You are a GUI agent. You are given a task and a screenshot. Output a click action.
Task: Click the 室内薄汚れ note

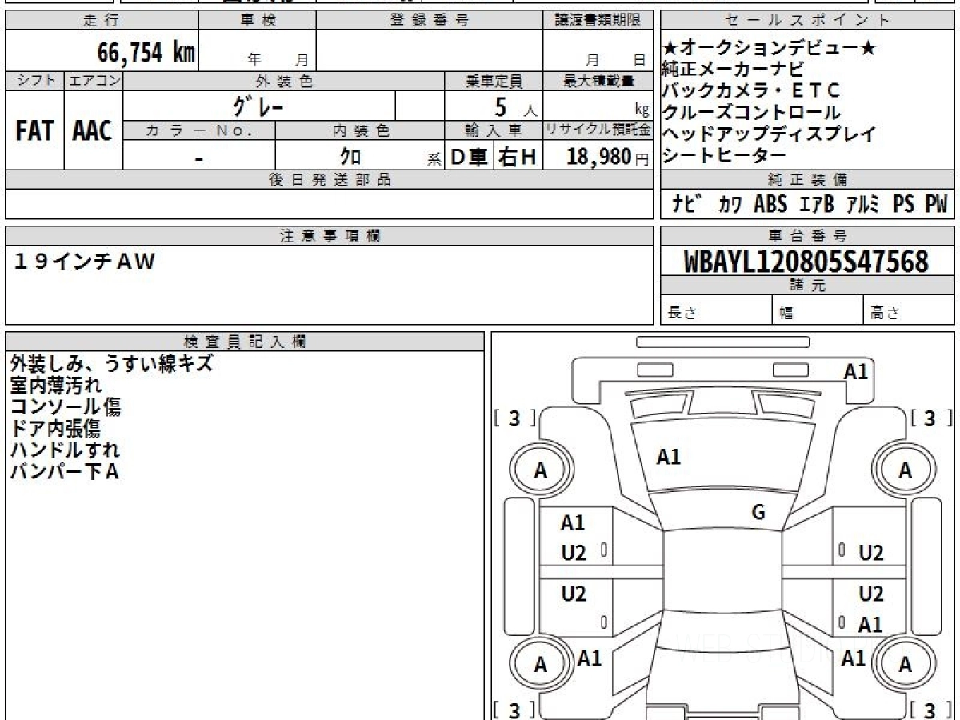[55, 385]
